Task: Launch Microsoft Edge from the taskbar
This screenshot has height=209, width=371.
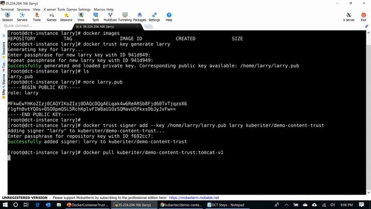Action: pos(37,205)
